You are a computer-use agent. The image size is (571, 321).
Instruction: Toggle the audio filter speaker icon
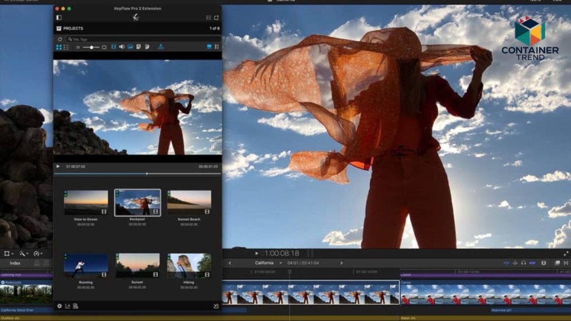click(x=122, y=47)
